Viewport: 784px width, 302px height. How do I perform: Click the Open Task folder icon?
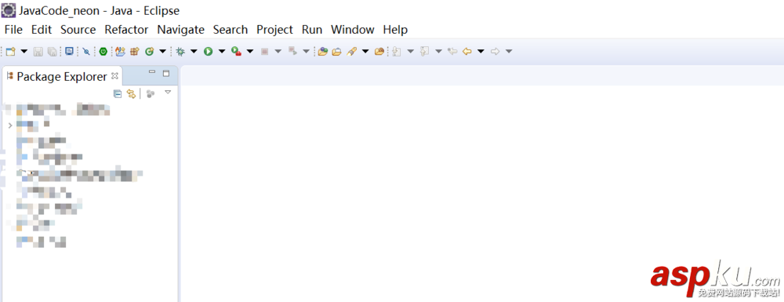[336, 51]
